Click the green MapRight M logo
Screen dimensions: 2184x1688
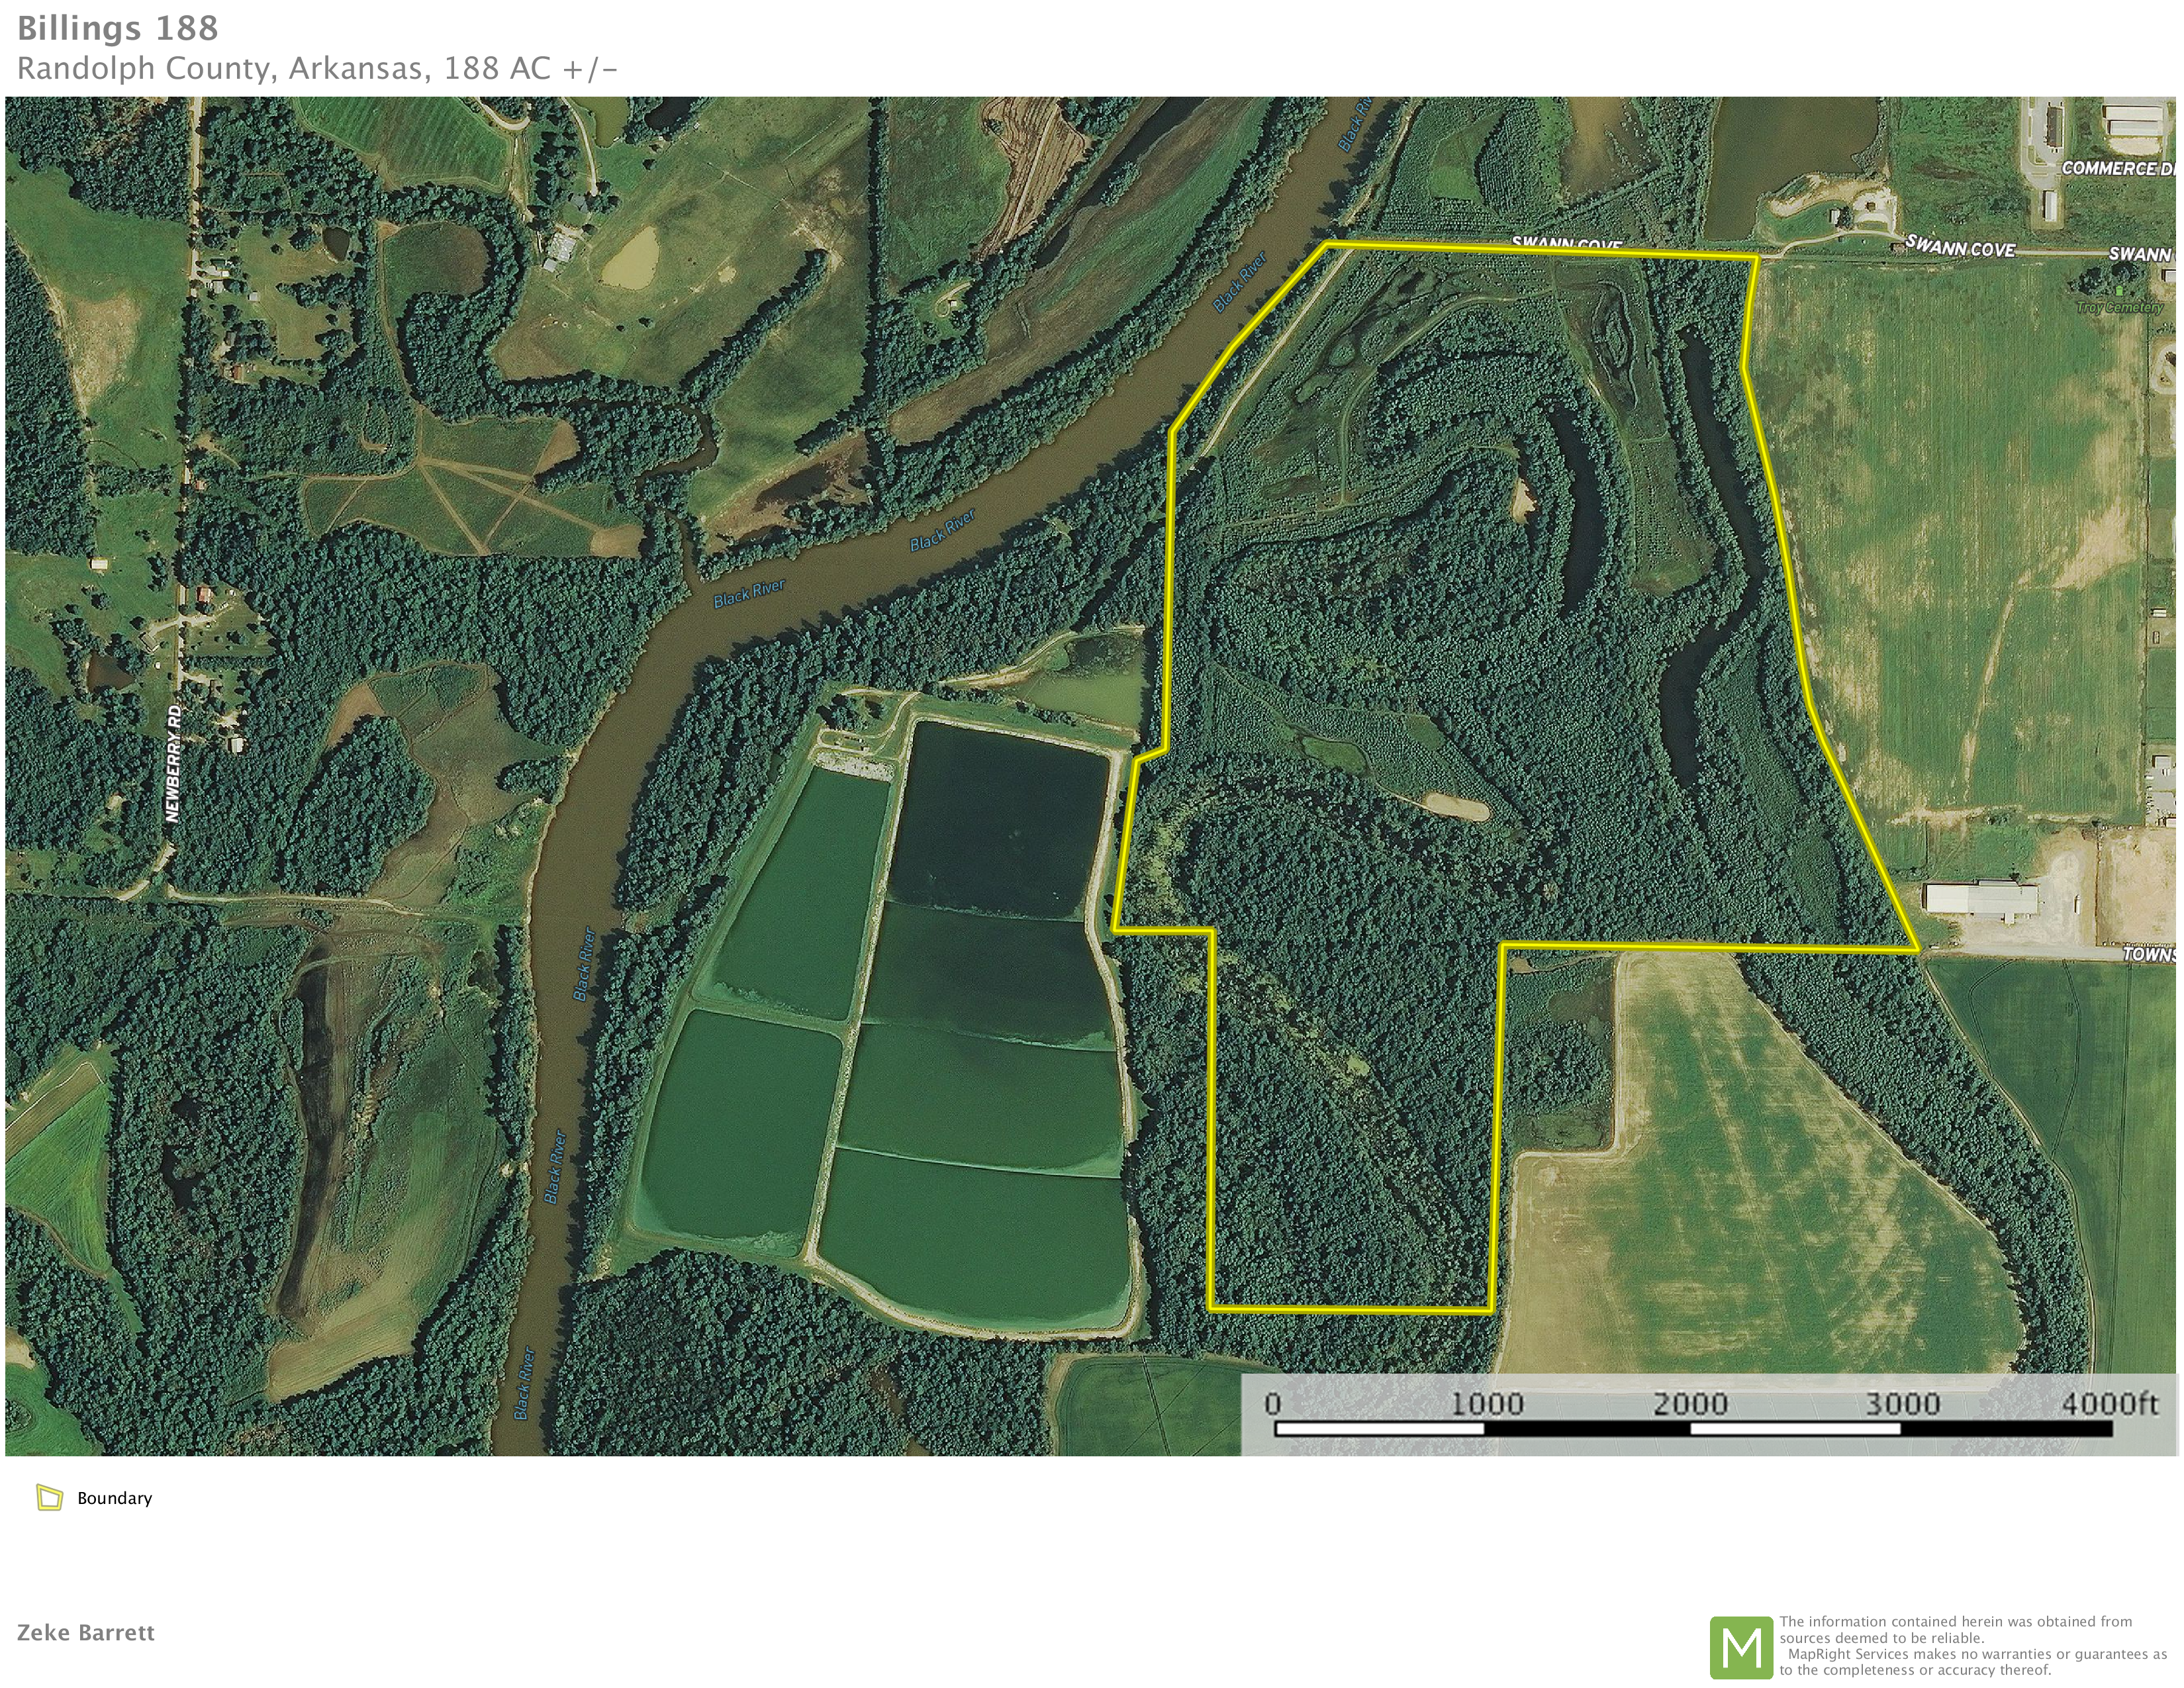point(1741,1647)
